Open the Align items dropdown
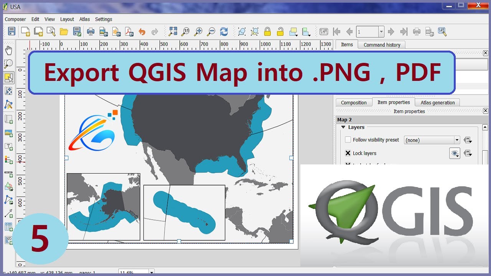The image size is (491, 276). pyautogui.click(x=306, y=31)
